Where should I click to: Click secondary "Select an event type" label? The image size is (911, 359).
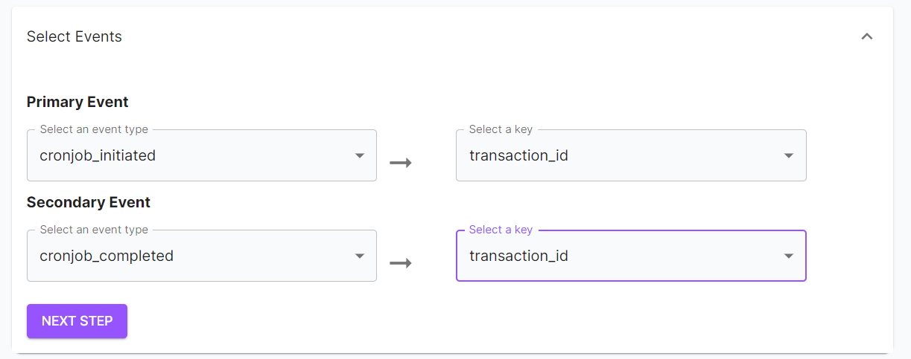[94, 230]
